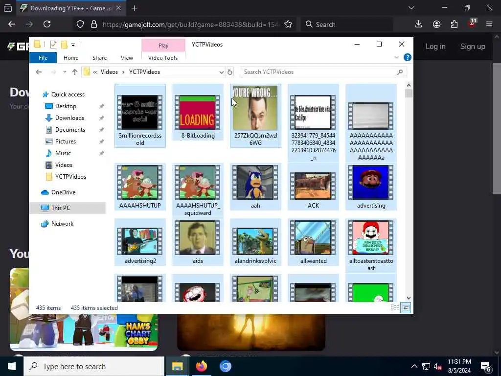Screen dimensions: 501x376
Task: Switch to the View ribbon tab
Action: pyautogui.click(x=127, y=58)
